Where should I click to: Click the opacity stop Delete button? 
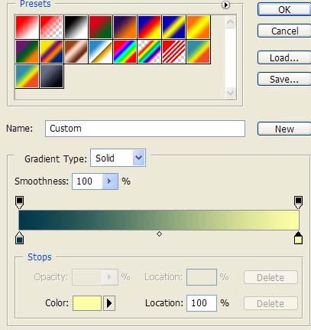click(271, 277)
